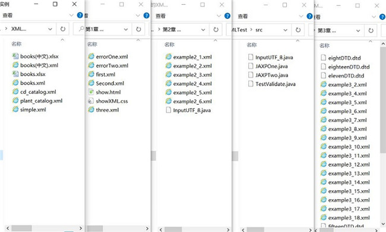Sort by 名称 column in src window
The width and height of the screenshot is (386, 232).
click(252, 45)
